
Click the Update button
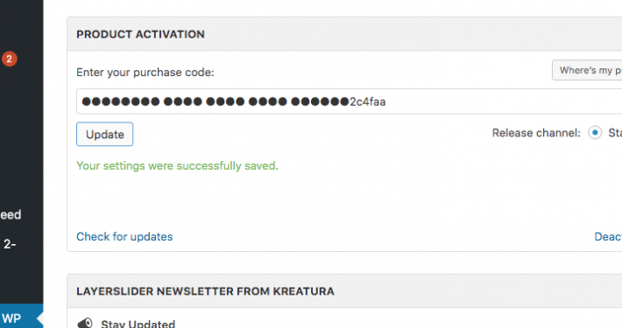pyautogui.click(x=105, y=135)
